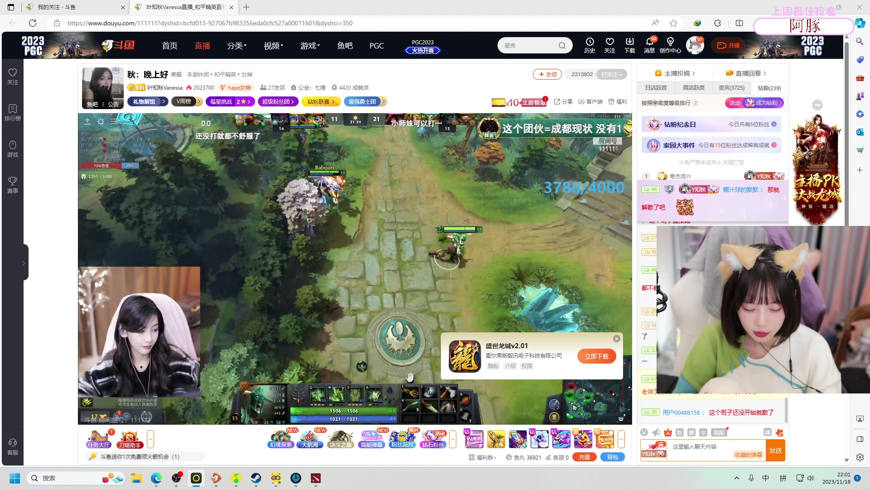Viewport: 870px width, 489px height.
Task: Click the orange crown A icon in chat toolbar
Action: [x=668, y=432]
